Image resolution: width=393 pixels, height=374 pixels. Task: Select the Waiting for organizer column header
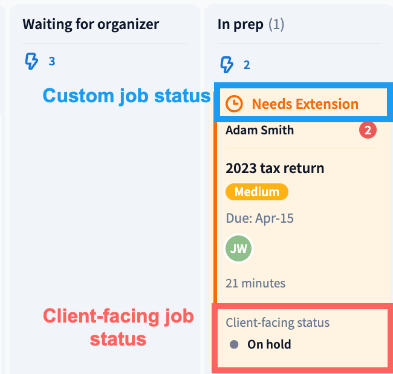(91, 24)
